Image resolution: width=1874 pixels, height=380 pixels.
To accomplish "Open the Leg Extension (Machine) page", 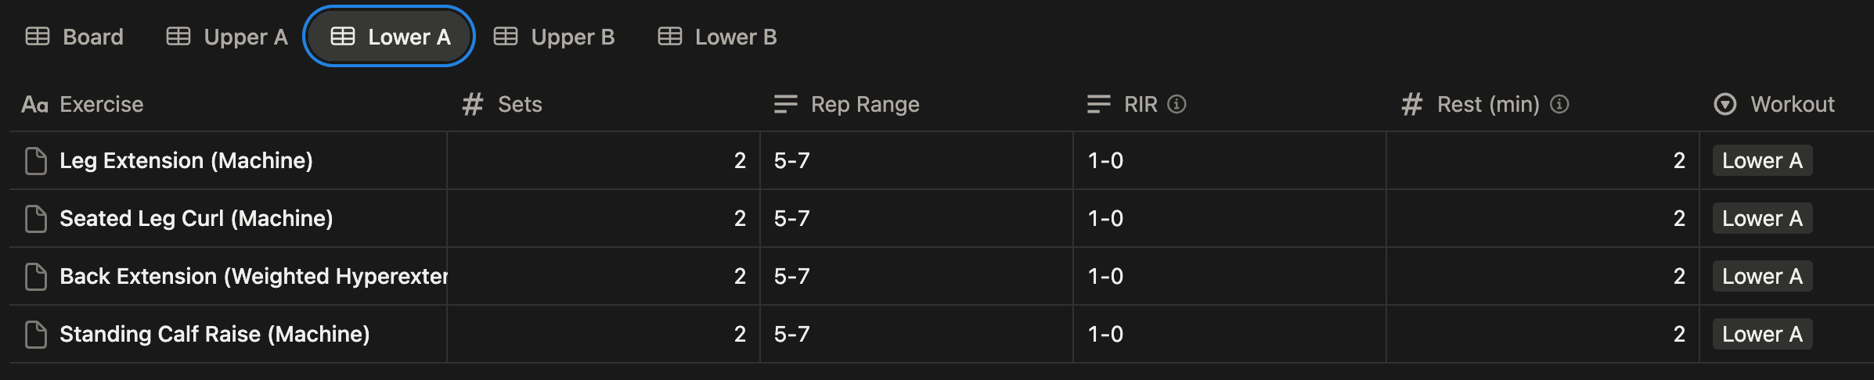I will (x=186, y=160).
